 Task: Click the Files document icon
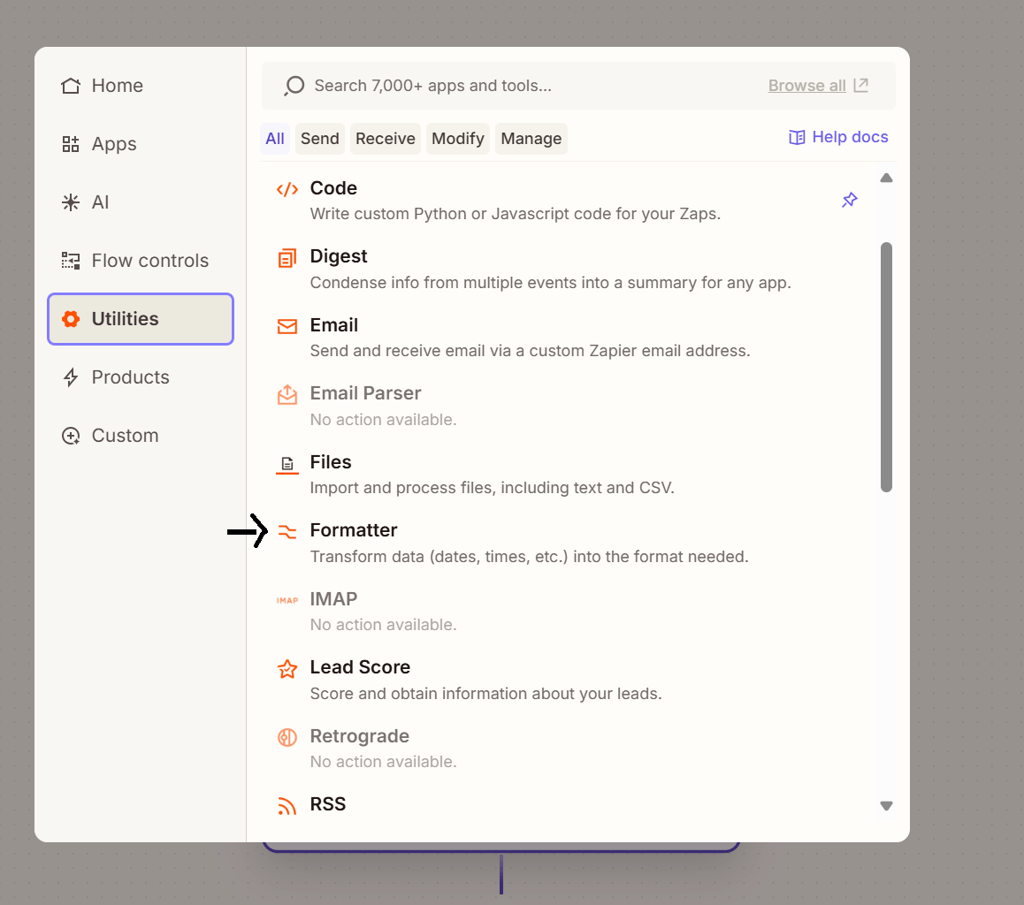point(287,464)
